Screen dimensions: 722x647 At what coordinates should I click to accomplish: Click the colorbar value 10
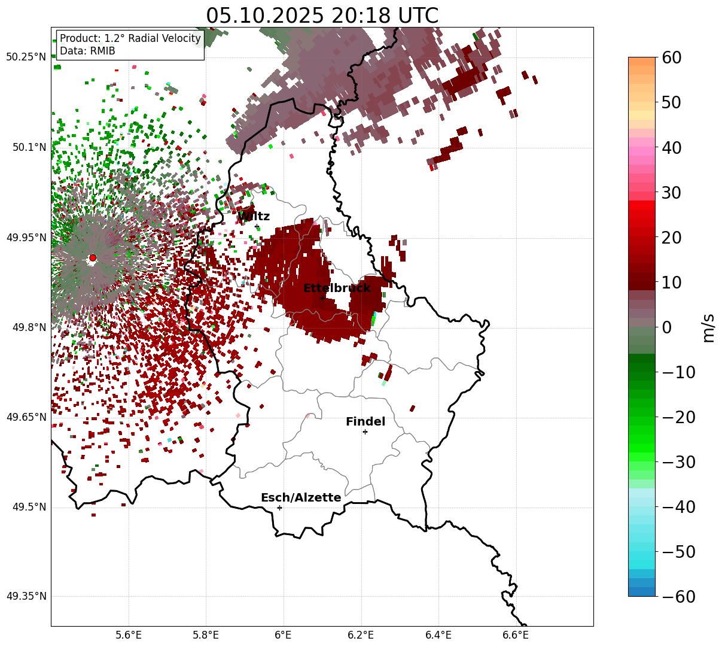[672, 282]
